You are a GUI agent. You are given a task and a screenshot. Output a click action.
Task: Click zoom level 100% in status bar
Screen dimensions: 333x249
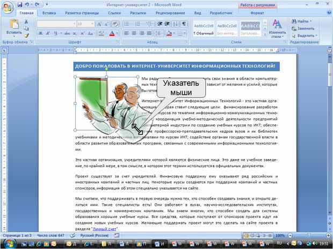tap(280, 236)
